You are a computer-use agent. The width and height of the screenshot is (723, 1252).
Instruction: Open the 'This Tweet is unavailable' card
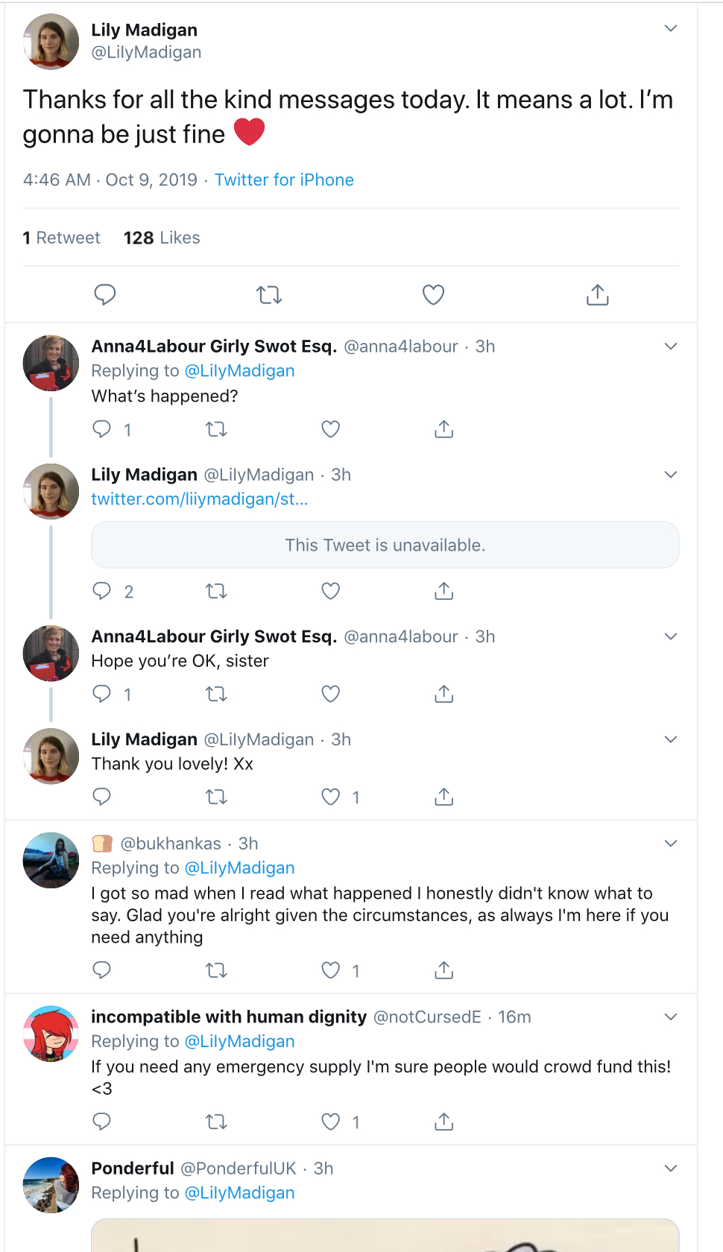click(x=385, y=545)
